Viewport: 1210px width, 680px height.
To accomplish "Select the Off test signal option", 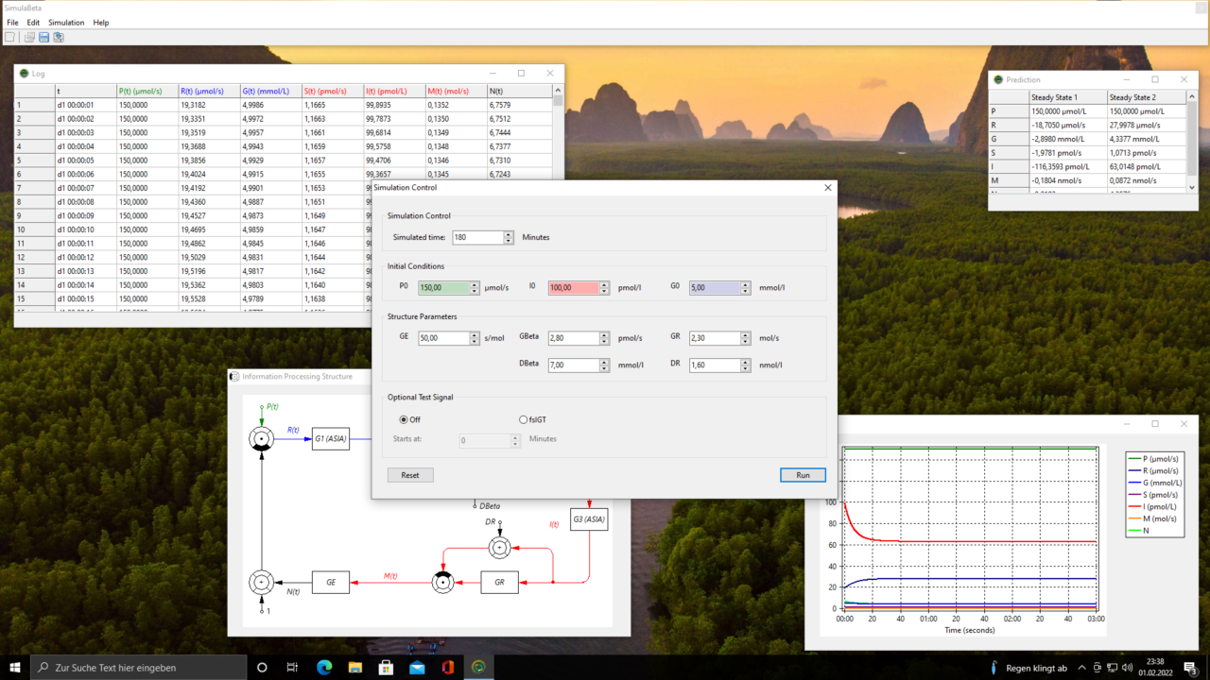I will [404, 420].
